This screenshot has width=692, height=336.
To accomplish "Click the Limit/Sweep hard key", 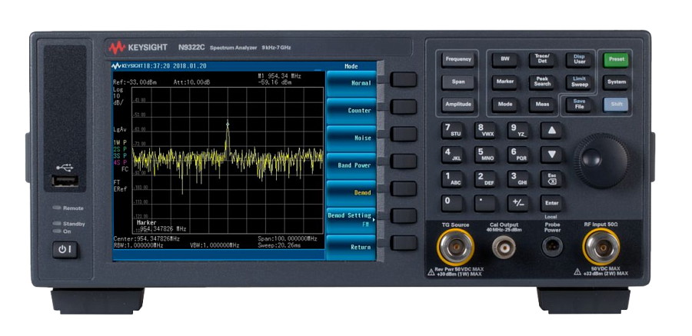I will 579,82.
